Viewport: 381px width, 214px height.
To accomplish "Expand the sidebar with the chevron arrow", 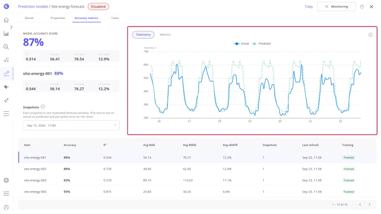I will pos(11,27).
